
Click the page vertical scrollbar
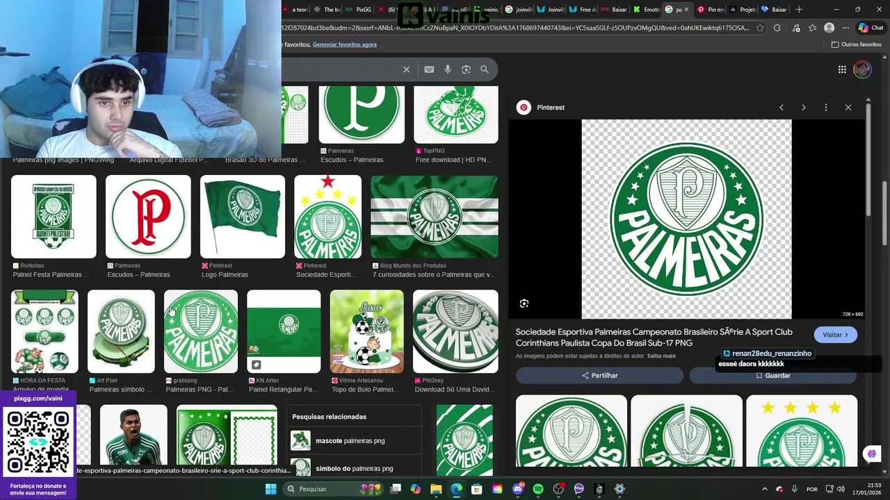(885, 212)
